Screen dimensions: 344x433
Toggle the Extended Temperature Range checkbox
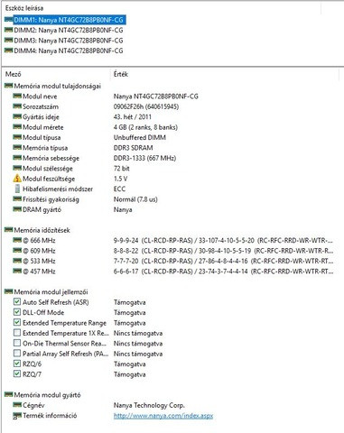click(17, 322)
